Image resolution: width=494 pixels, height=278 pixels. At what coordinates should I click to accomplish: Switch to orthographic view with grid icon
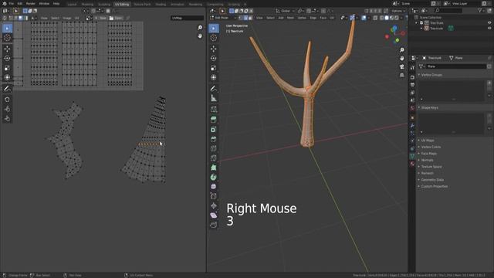click(x=401, y=75)
